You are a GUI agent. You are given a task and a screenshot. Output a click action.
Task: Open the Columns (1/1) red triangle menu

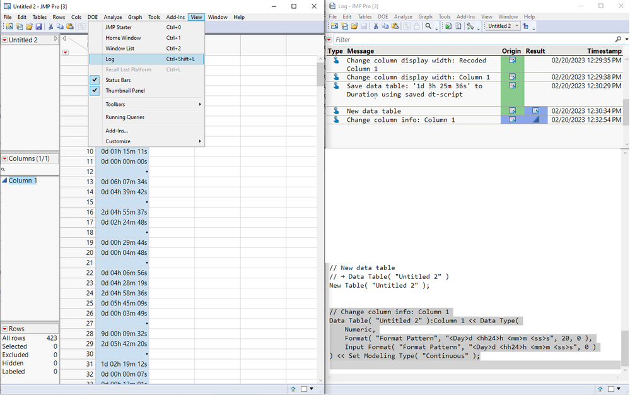pos(5,158)
